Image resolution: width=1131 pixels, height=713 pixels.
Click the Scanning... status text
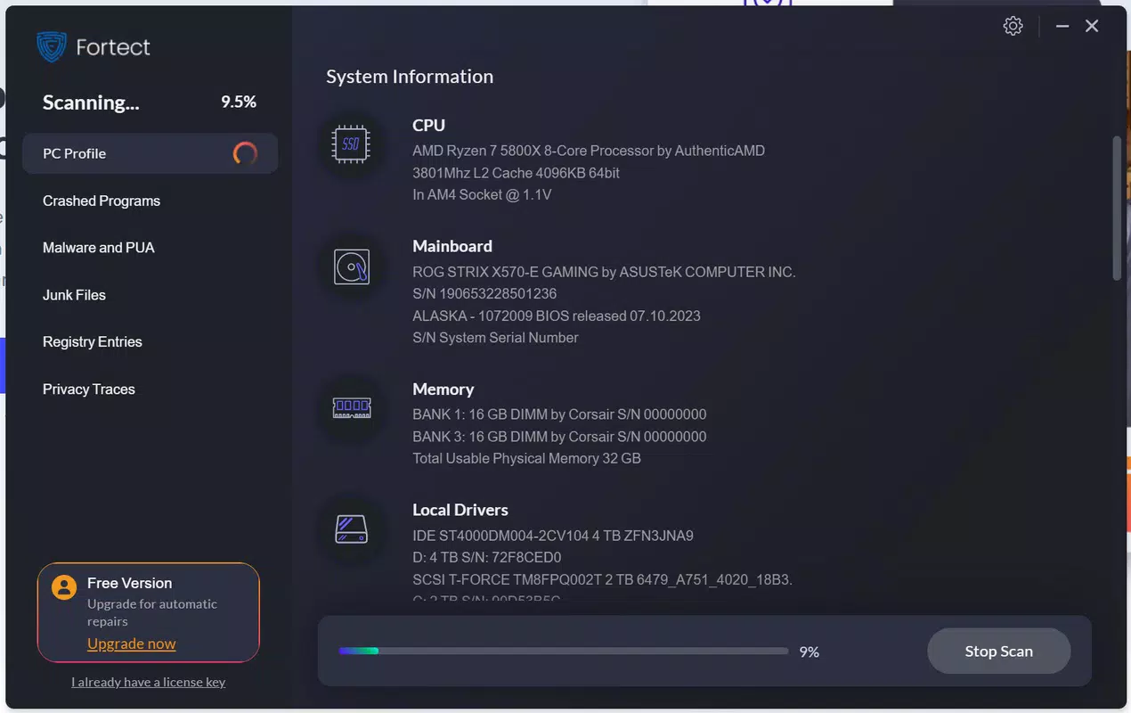pyautogui.click(x=91, y=102)
